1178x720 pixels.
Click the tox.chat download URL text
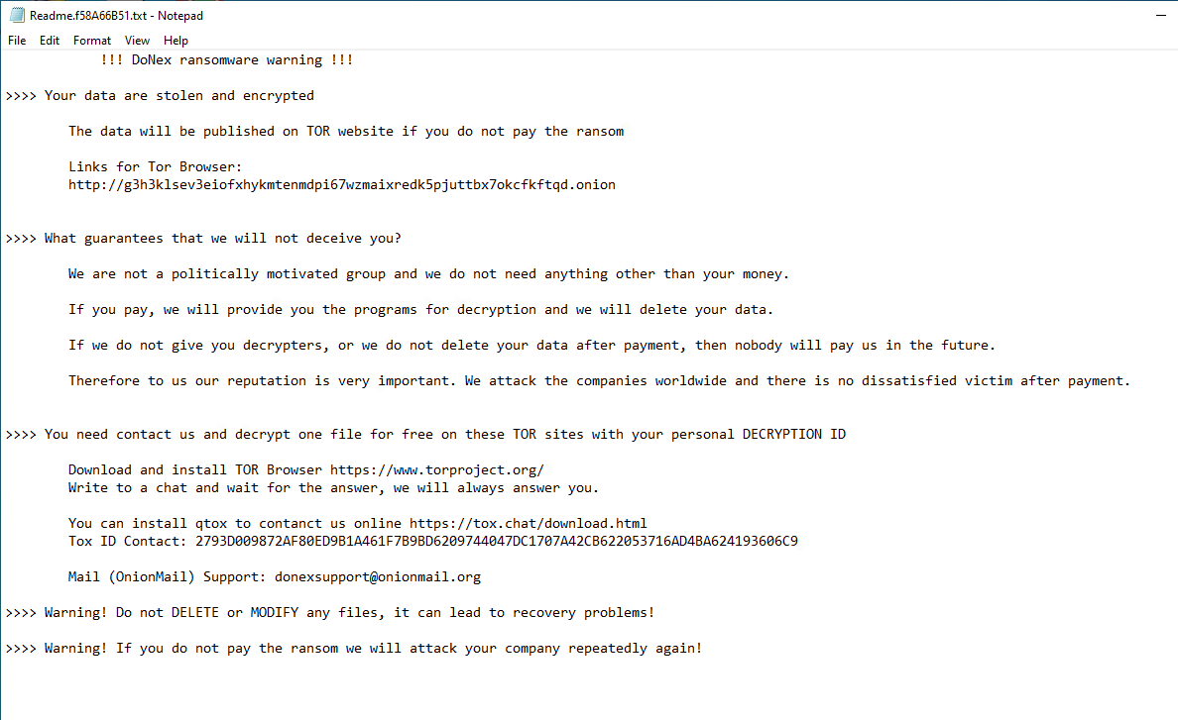[529, 524]
